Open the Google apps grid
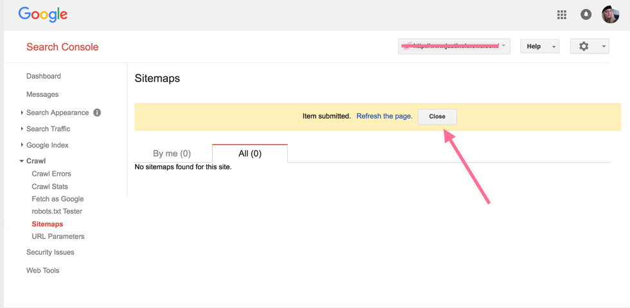Screen dimensions: 630x308 pyautogui.click(x=562, y=15)
